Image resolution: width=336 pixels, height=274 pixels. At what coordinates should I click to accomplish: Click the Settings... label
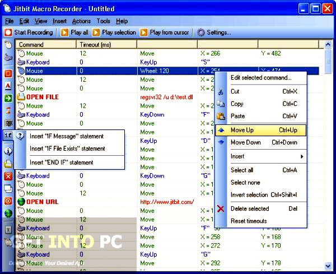(219, 32)
